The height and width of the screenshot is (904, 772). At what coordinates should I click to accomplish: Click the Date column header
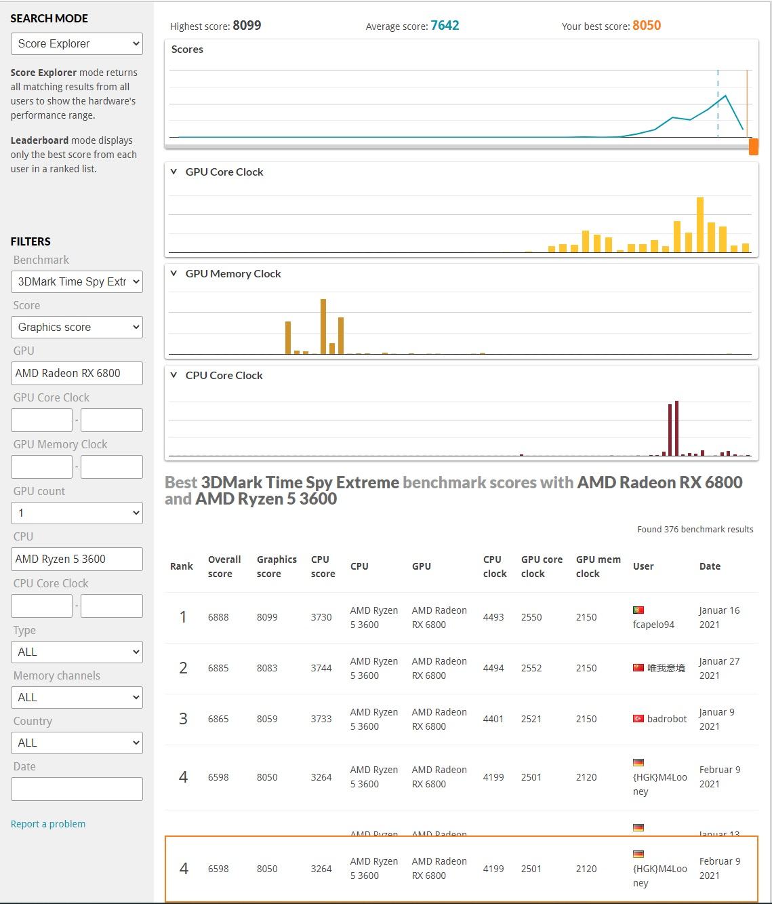coord(710,566)
